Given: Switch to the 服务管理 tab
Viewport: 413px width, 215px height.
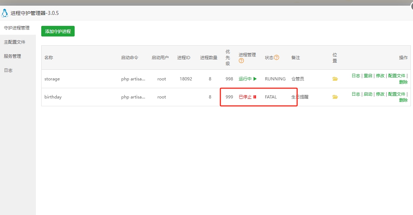Looking at the screenshot, I should click(x=12, y=56).
